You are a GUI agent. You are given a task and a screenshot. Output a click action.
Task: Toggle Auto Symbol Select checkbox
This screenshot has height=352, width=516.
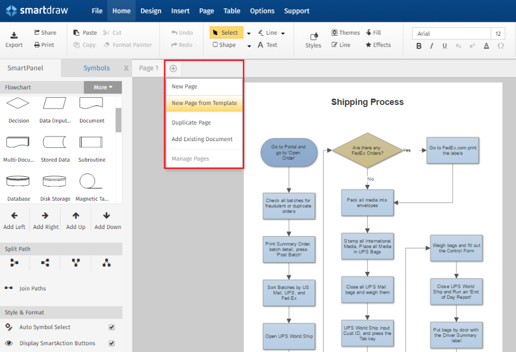pyautogui.click(x=111, y=327)
